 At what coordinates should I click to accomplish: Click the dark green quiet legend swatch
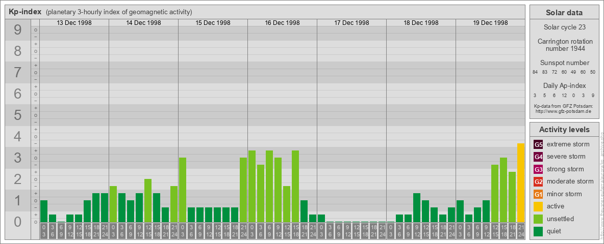point(538,231)
